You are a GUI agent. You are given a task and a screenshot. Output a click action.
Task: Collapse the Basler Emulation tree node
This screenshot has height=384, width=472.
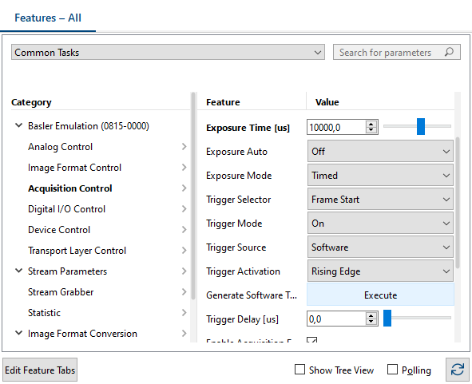(x=18, y=125)
